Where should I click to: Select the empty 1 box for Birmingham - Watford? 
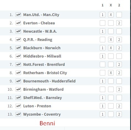point(103,89)
